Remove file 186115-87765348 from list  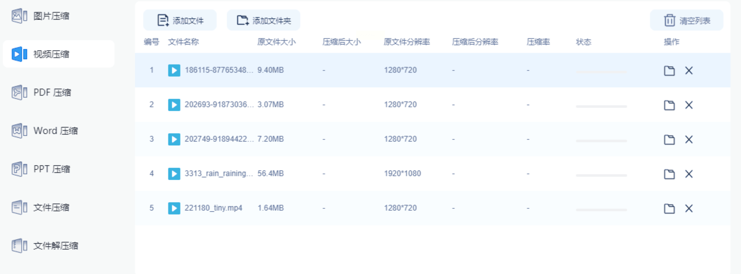point(689,71)
